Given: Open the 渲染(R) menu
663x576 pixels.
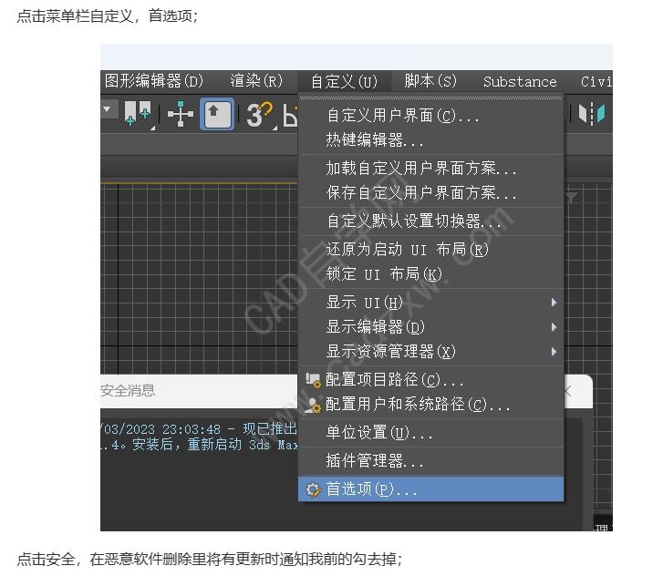Looking at the screenshot, I should point(256,81).
